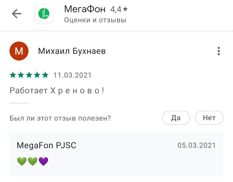Tap the review text Работает Х р е н о в о
Image resolution: width=233 pixels, height=182 pixels.
[x=57, y=90]
